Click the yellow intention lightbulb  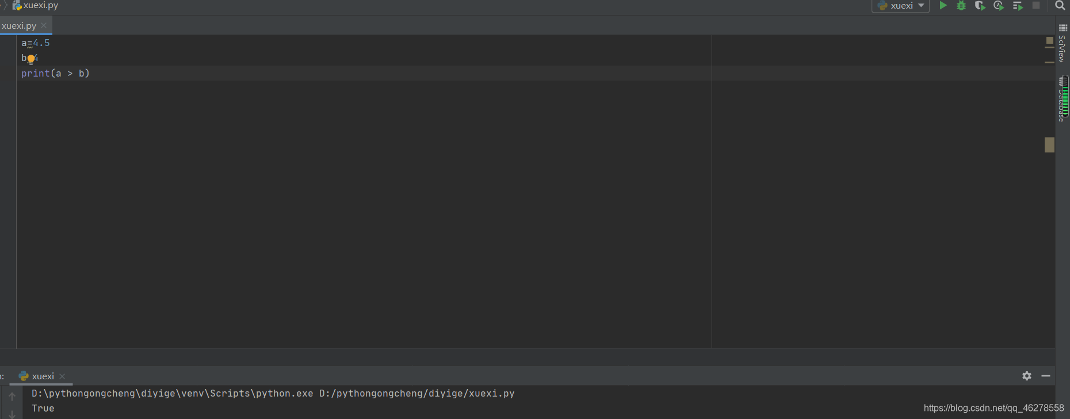[x=31, y=59]
